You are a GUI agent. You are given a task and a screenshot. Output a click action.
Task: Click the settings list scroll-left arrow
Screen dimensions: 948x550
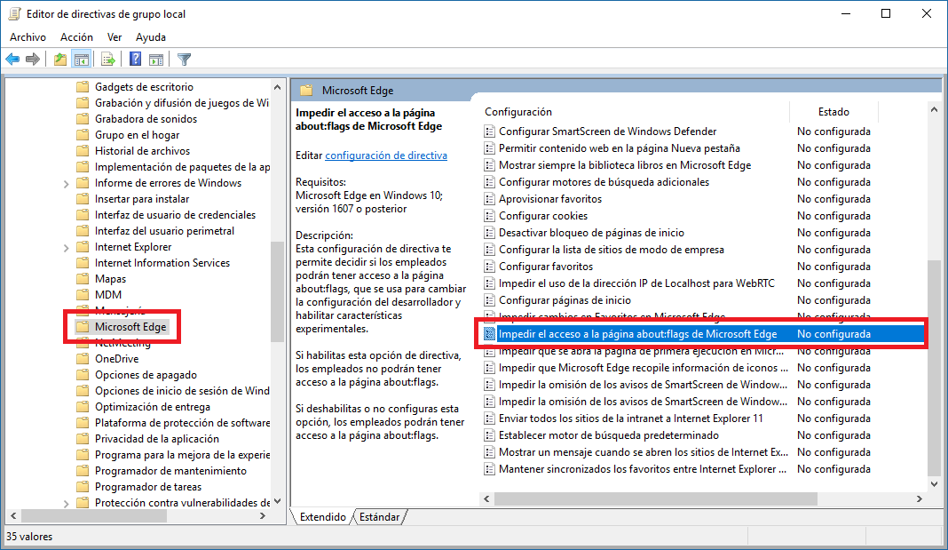point(487,499)
